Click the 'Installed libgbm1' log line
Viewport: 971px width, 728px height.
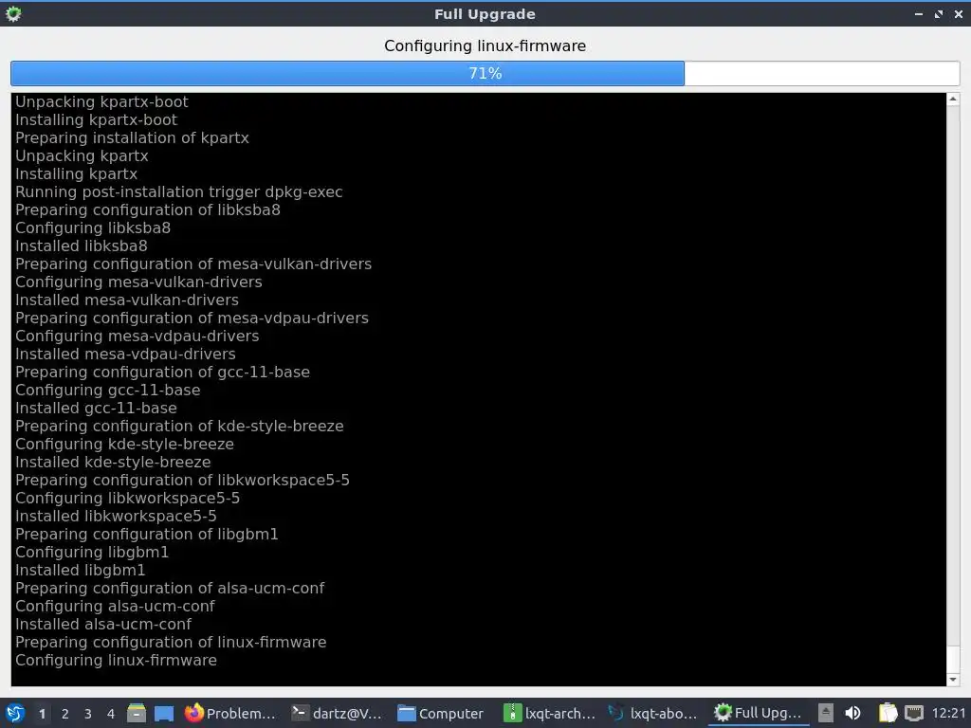point(80,570)
